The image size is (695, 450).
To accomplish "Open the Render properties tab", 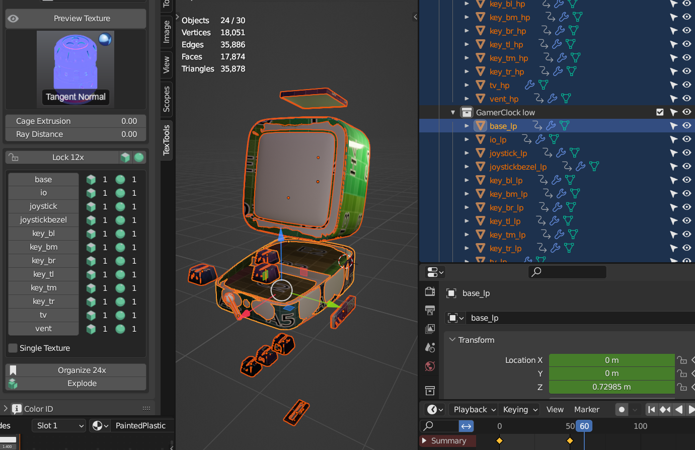I will tap(429, 291).
